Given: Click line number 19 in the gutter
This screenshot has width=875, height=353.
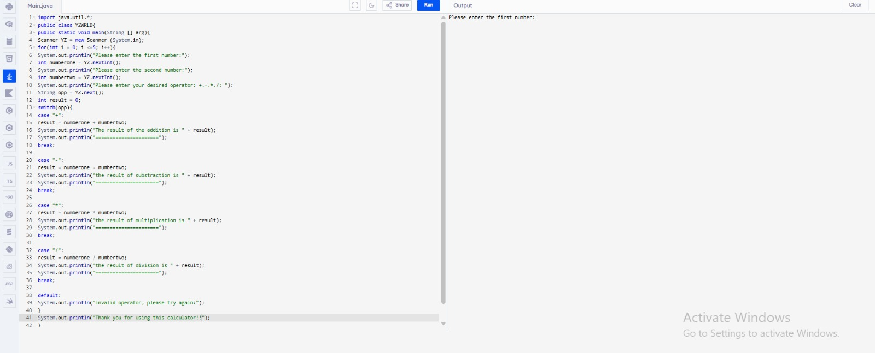Looking at the screenshot, I should click(x=29, y=153).
